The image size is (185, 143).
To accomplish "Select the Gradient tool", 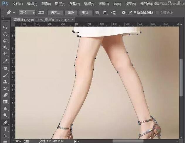I will [x=5, y=102].
